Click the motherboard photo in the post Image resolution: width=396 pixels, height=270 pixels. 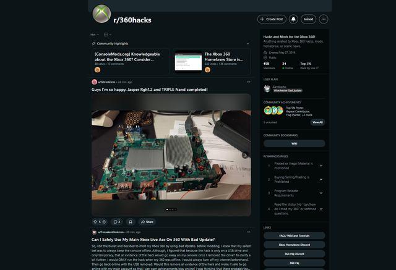(171, 155)
